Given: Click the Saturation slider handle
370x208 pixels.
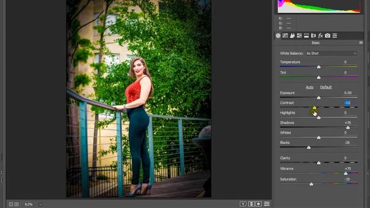Looking at the screenshot, I should (312, 184).
